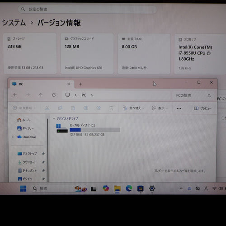Toggle the プレビュー pane
226x226 pixels.
[x=202, y=108]
